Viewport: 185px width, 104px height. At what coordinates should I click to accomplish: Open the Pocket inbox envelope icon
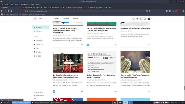145,18
